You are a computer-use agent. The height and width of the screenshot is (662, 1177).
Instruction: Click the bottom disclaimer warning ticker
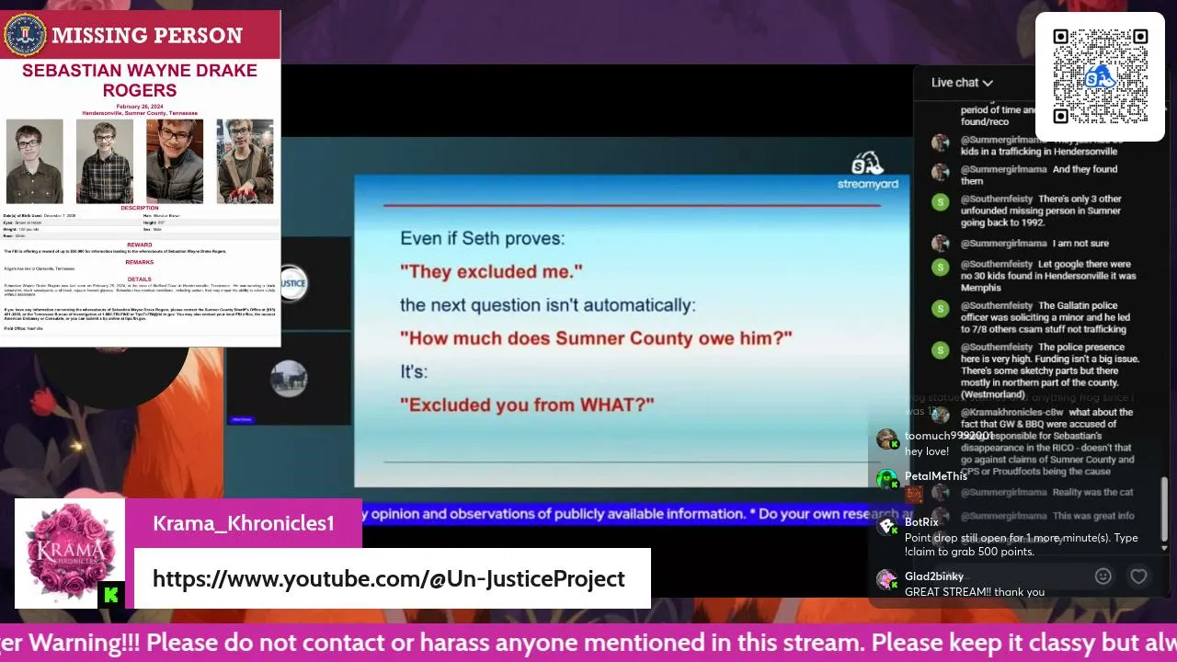coord(588,642)
